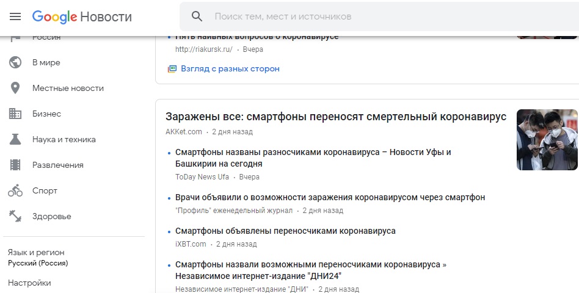Click the dumbbell icon for Здоровье

(15, 216)
